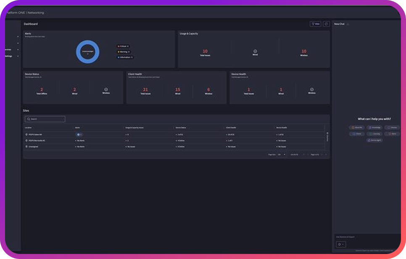Viewport: 406px width, 259px height.
Task: Click inside the Sites search input field
Action: point(46,119)
